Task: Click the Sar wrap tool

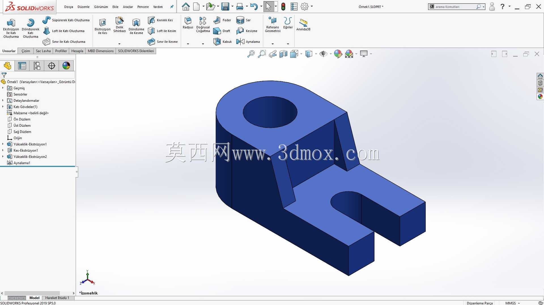Action: coord(244,20)
